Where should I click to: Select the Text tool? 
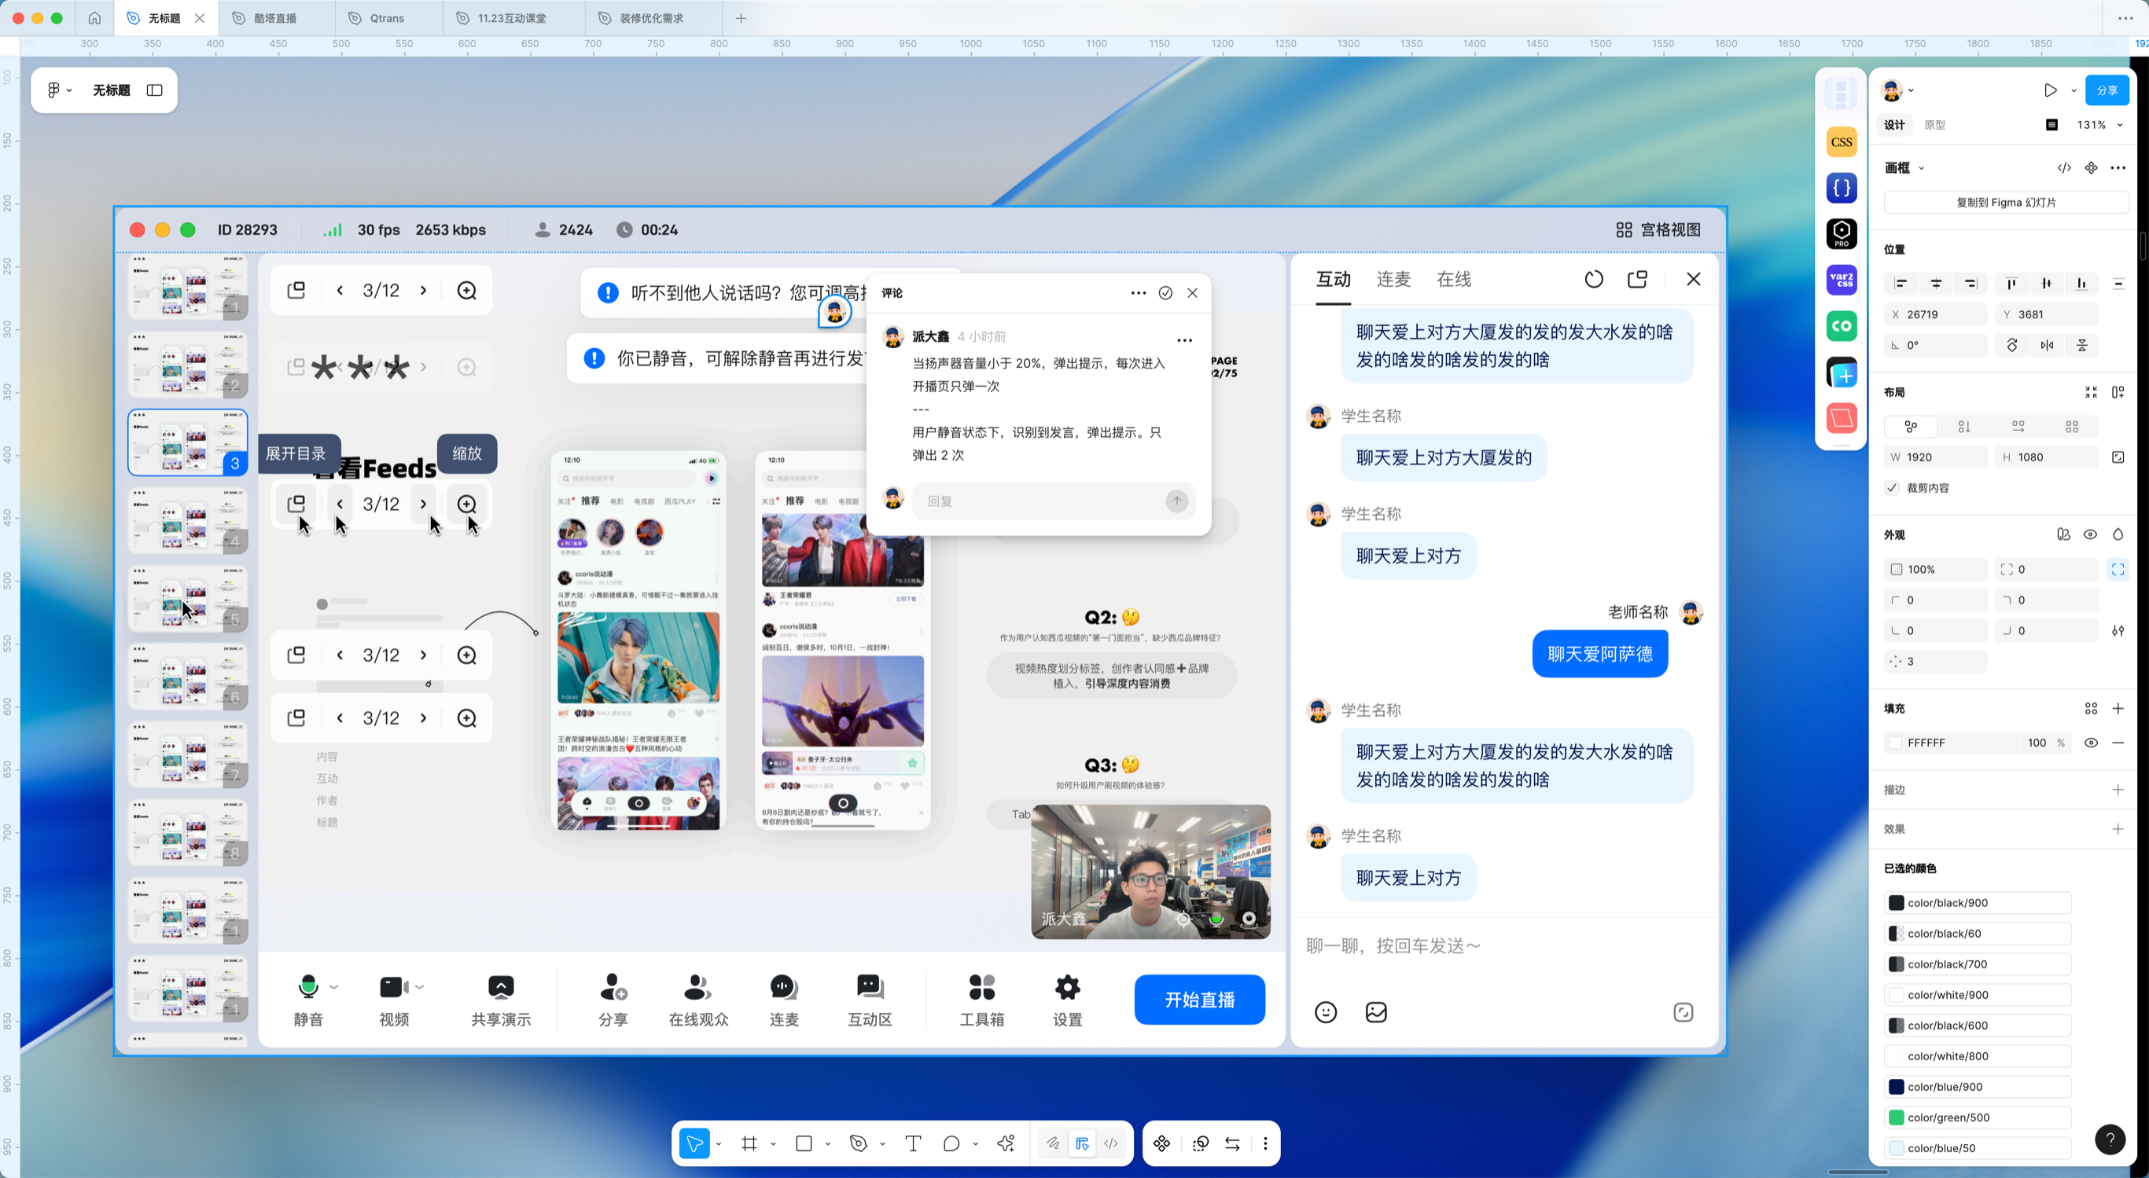[x=913, y=1143]
